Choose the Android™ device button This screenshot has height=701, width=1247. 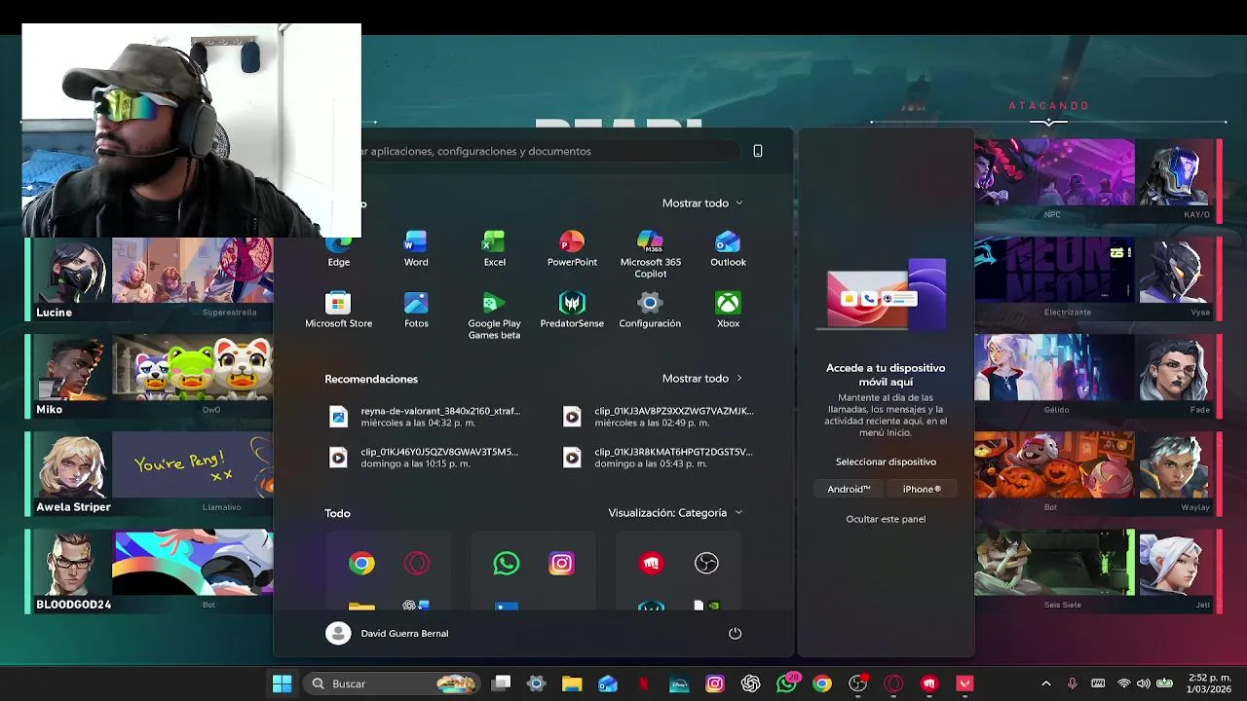[849, 489]
